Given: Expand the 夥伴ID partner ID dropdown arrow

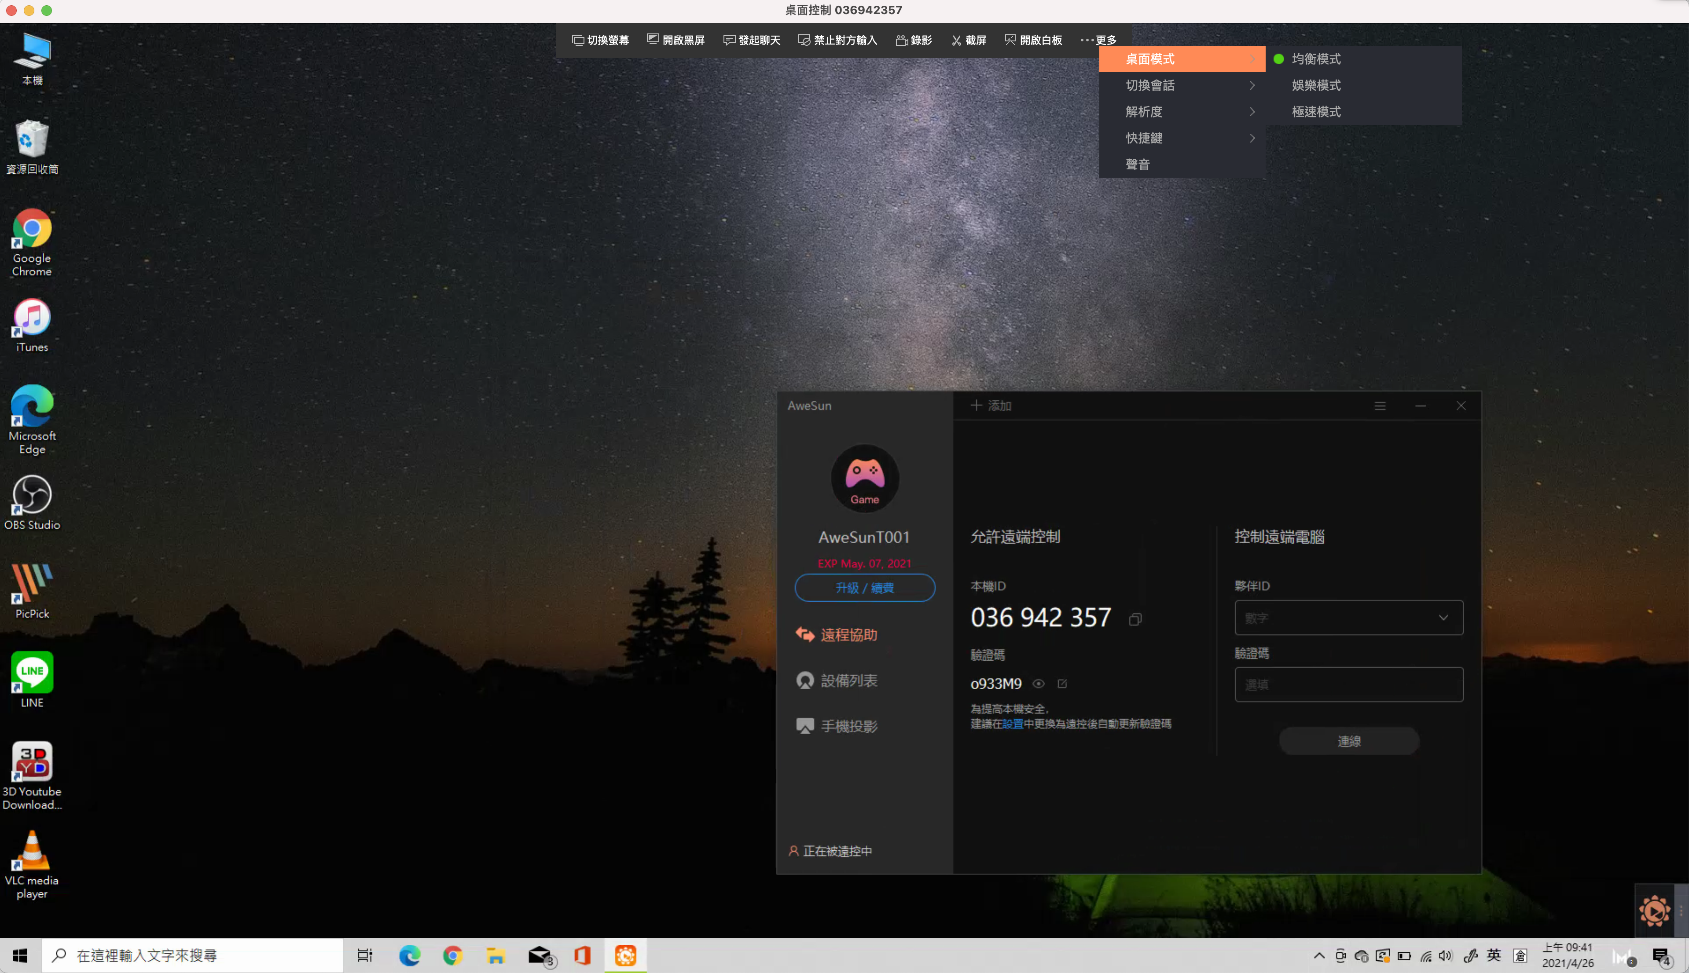Looking at the screenshot, I should click(x=1443, y=618).
